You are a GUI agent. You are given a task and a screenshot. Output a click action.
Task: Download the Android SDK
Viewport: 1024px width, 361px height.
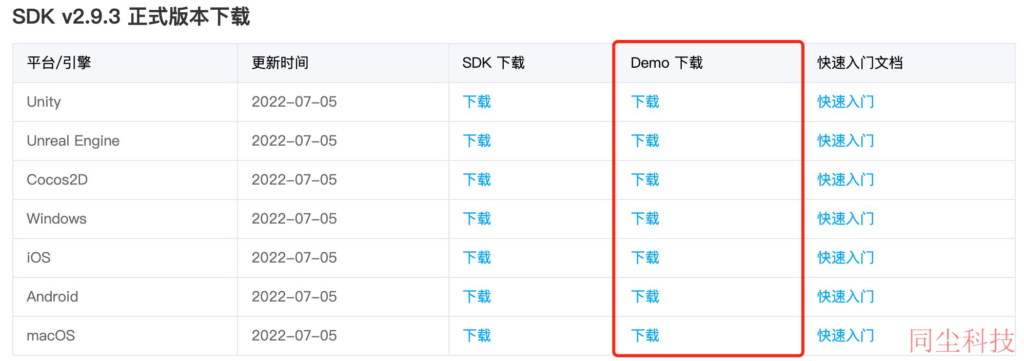(x=477, y=296)
